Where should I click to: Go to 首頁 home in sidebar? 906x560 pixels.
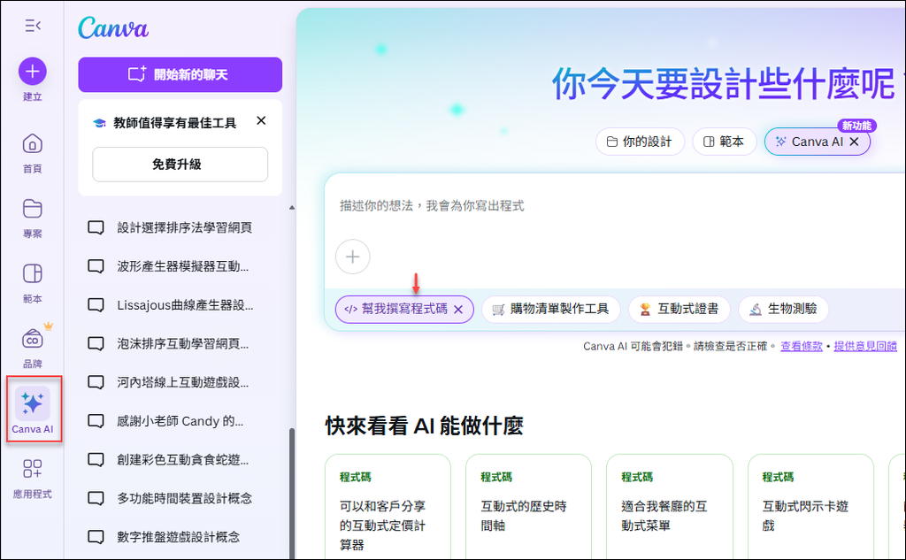click(33, 152)
